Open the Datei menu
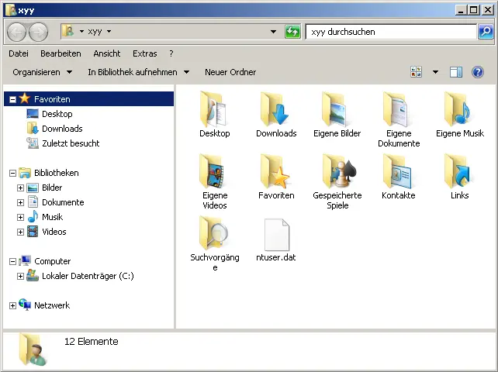 click(x=19, y=53)
